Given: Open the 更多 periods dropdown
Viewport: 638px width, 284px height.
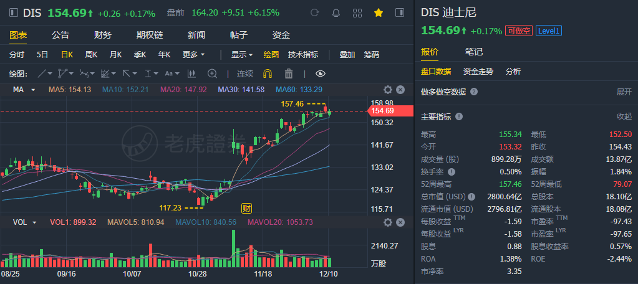Looking at the screenshot, I should click(193, 54).
